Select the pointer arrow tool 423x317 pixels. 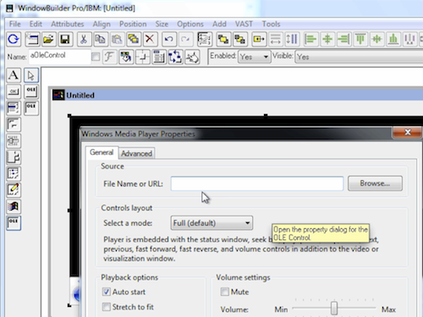31,75
